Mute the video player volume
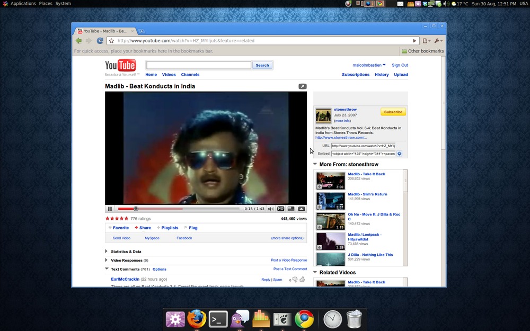Screen dimensions: 530x331 click(x=271, y=209)
